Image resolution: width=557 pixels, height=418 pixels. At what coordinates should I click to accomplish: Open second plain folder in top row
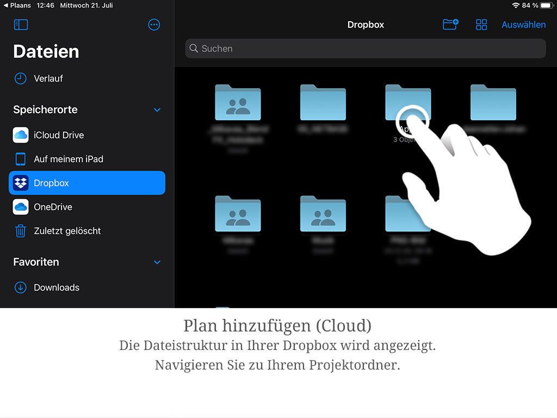tap(323, 102)
